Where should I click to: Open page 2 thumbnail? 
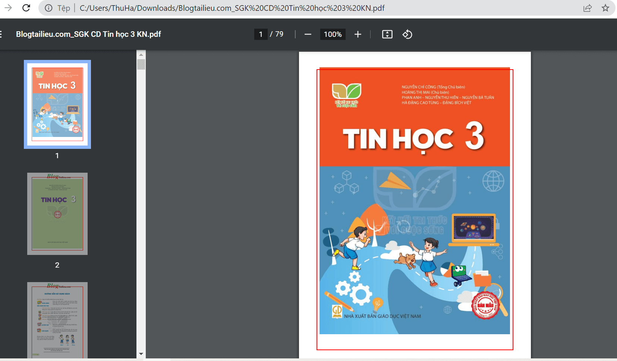point(57,214)
